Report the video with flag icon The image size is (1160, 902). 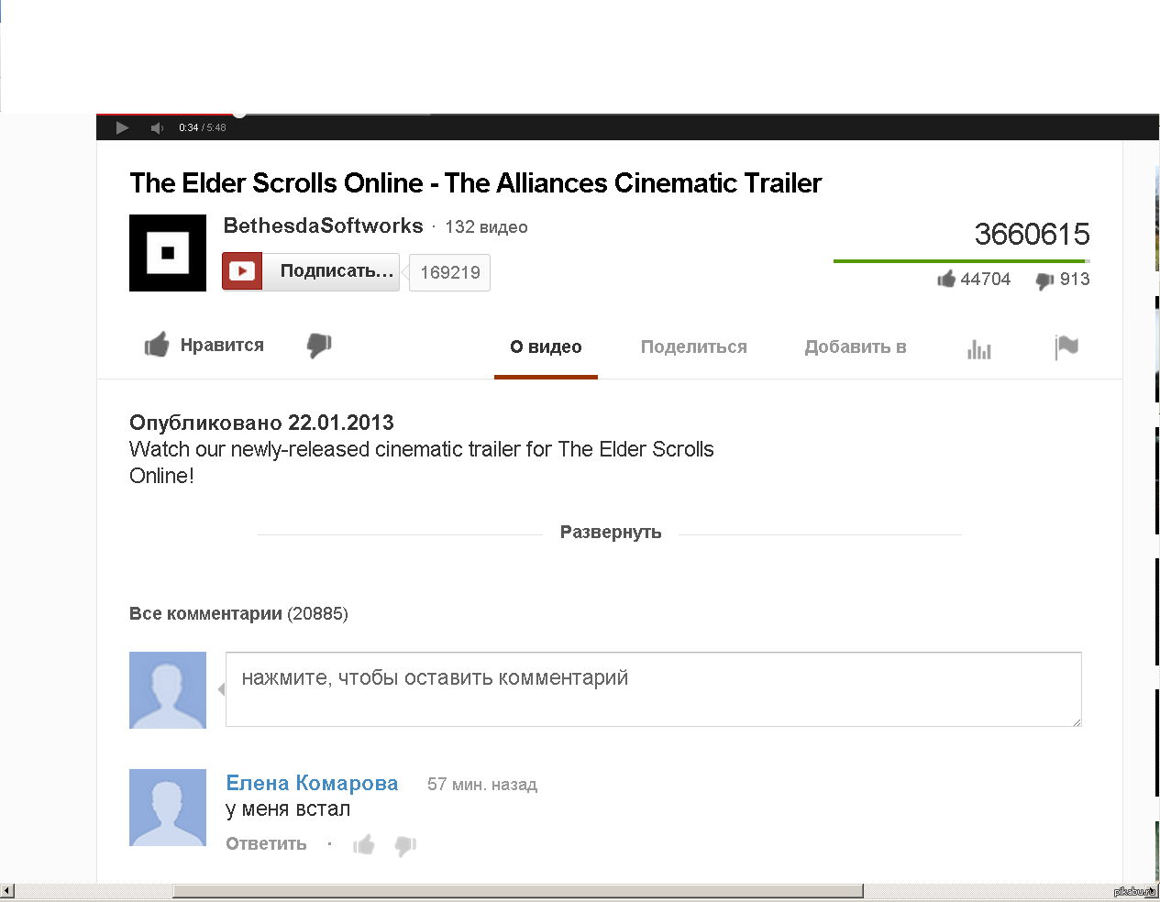pyautogui.click(x=1066, y=347)
